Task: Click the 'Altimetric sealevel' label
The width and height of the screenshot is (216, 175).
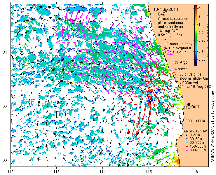Action: pos(173,18)
